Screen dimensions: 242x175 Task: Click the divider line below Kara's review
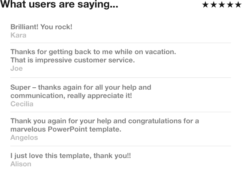[121, 43]
